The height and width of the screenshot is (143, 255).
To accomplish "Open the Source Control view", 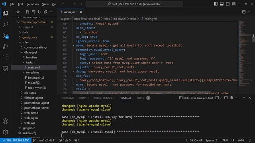I will pyautogui.click(x=5, y=35).
